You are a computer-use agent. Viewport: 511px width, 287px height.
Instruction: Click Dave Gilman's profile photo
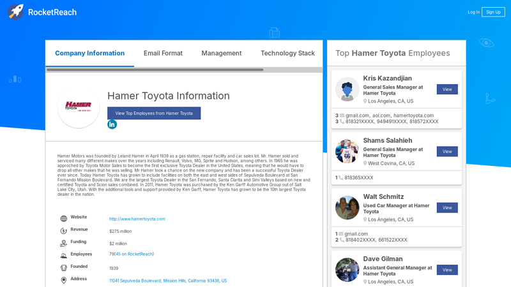click(347, 270)
